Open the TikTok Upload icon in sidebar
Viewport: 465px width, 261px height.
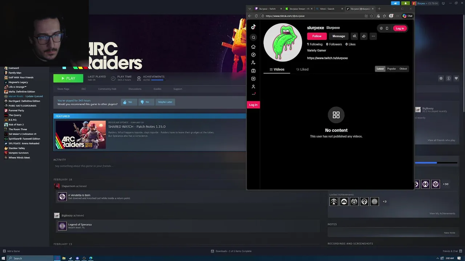point(253,79)
